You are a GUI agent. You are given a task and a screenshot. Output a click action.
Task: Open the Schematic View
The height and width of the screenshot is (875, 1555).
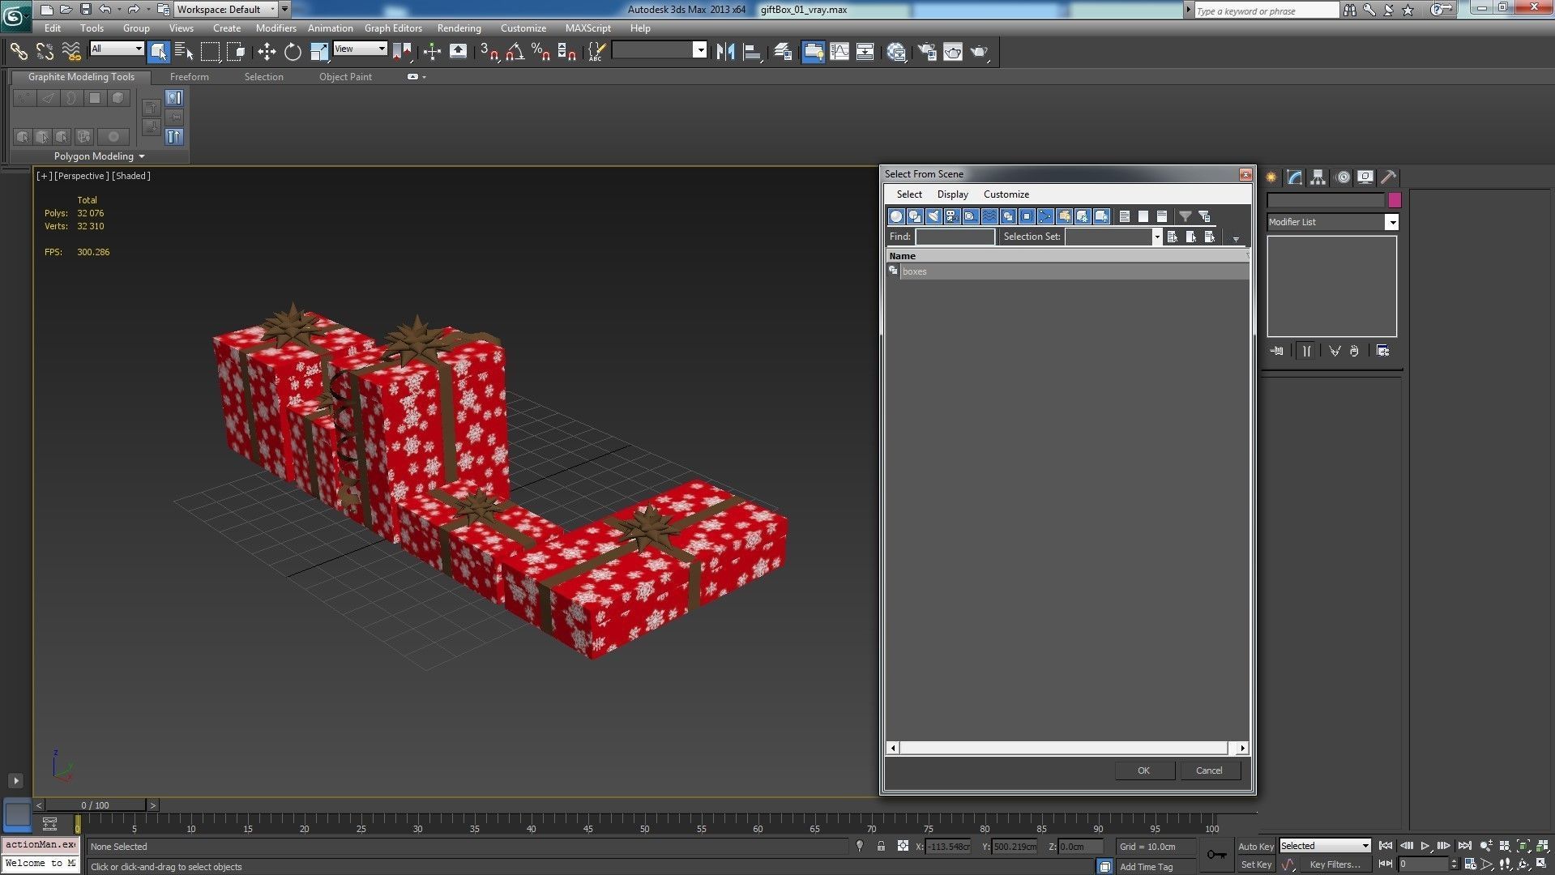pos(865,52)
